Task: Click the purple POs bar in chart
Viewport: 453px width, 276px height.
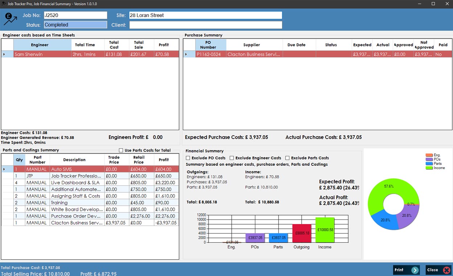Action: coord(255,238)
